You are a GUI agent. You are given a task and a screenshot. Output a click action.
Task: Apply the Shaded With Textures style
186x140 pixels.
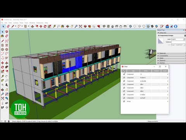click(152, 26)
